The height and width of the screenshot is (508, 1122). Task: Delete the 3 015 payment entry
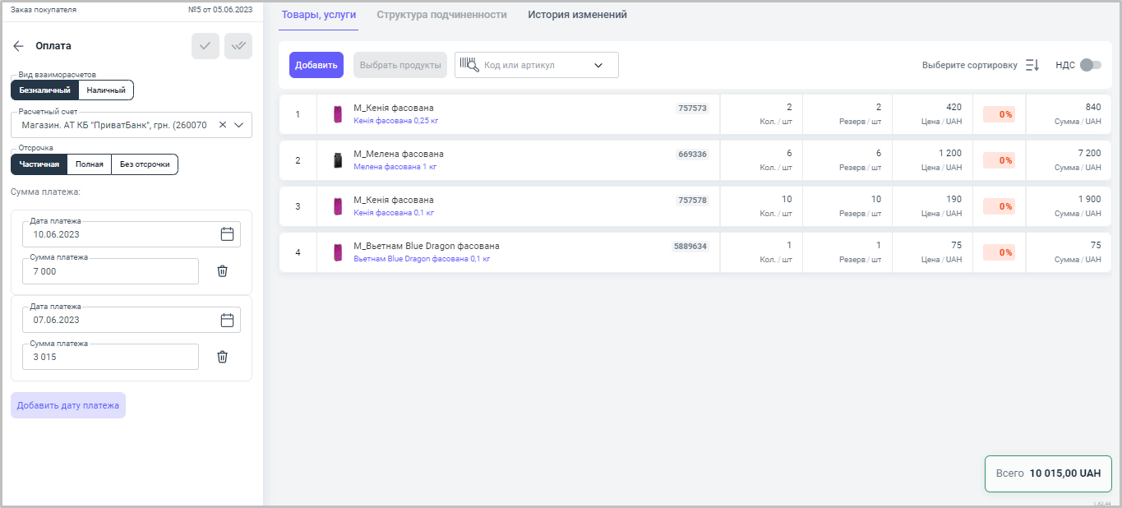coord(222,357)
